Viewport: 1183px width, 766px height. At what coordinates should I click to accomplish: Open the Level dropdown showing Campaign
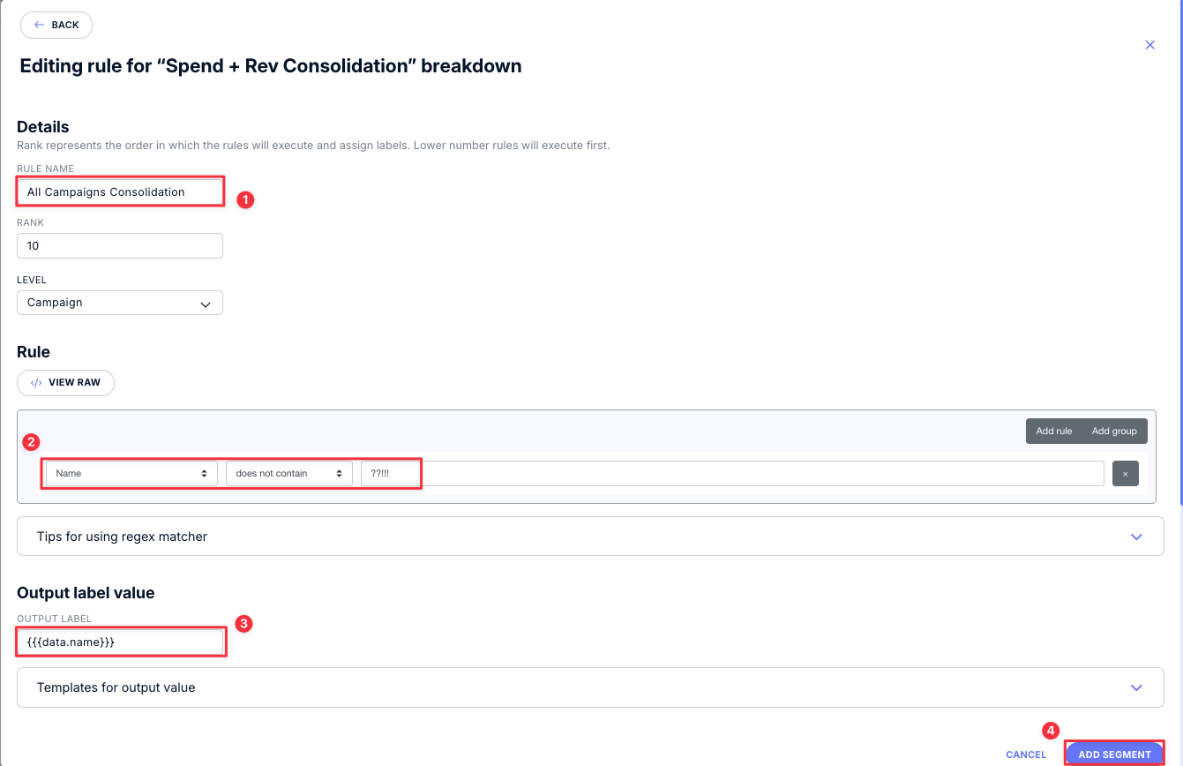120,303
